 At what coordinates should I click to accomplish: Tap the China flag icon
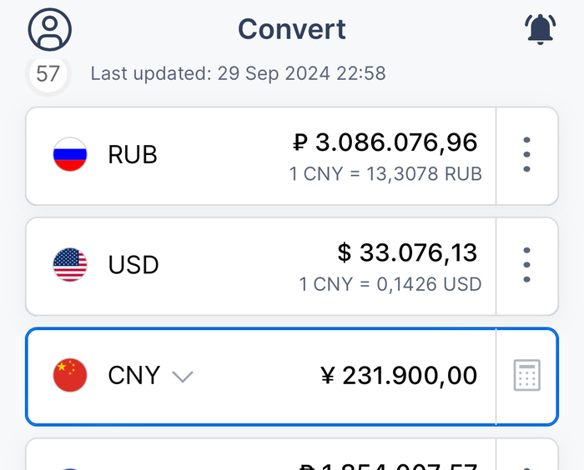(x=70, y=376)
